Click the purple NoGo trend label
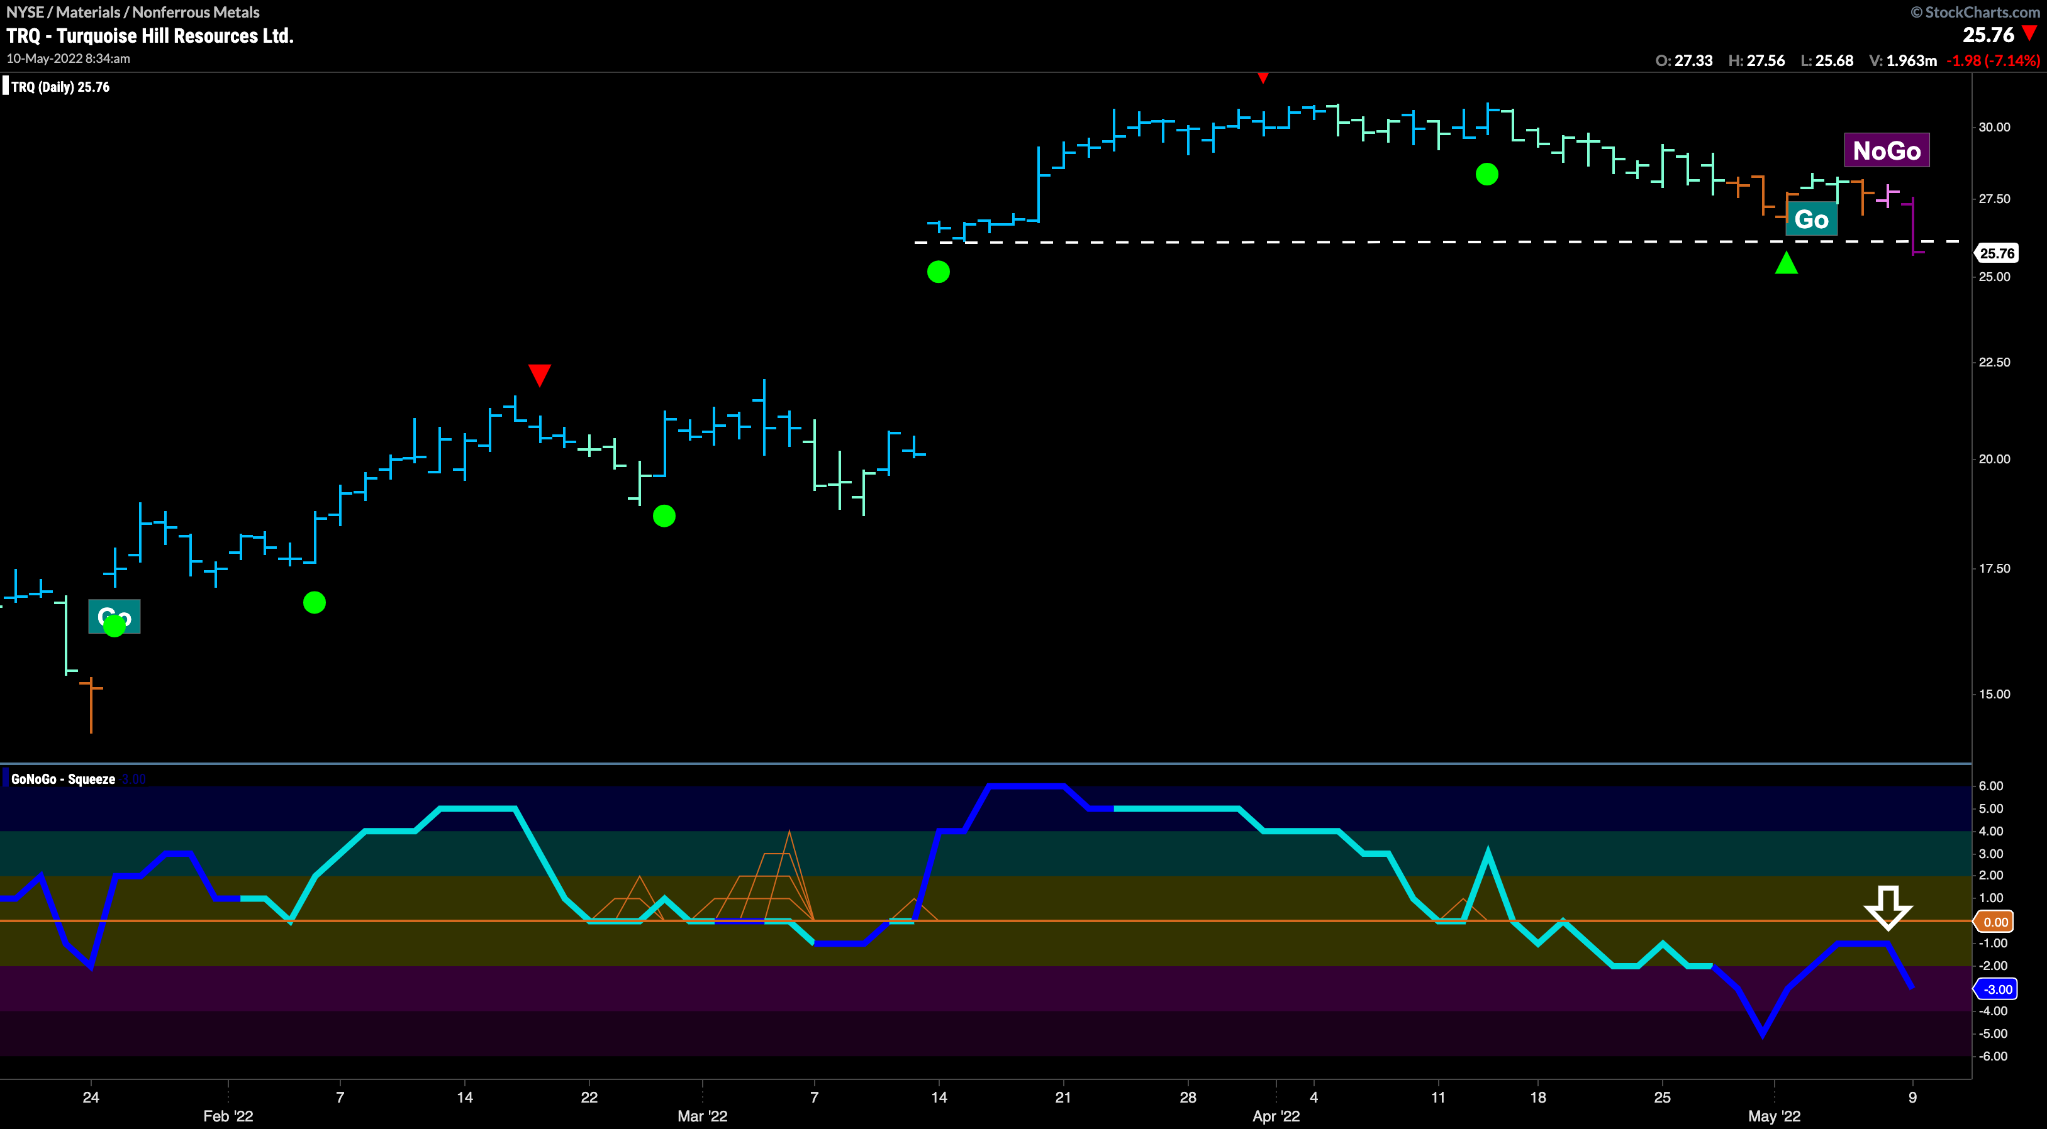2047x1129 pixels. point(1886,150)
